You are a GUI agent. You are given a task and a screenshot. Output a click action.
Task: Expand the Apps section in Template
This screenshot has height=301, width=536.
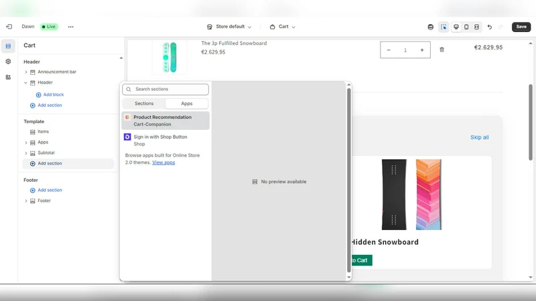click(x=25, y=142)
